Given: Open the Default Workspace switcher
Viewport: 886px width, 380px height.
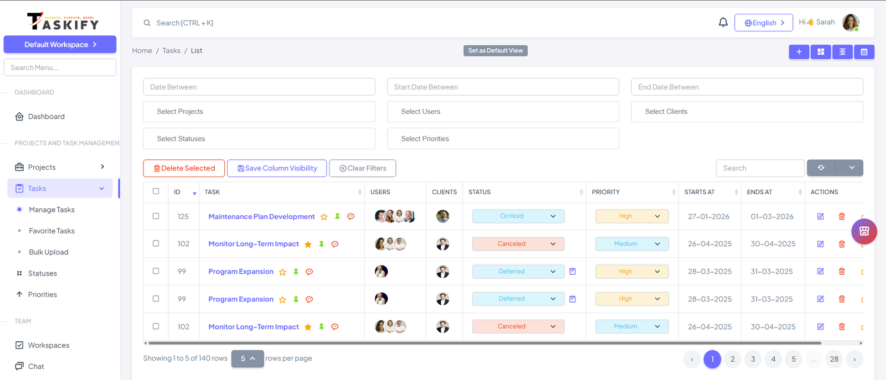Looking at the screenshot, I should pyautogui.click(x=60, y=44).
